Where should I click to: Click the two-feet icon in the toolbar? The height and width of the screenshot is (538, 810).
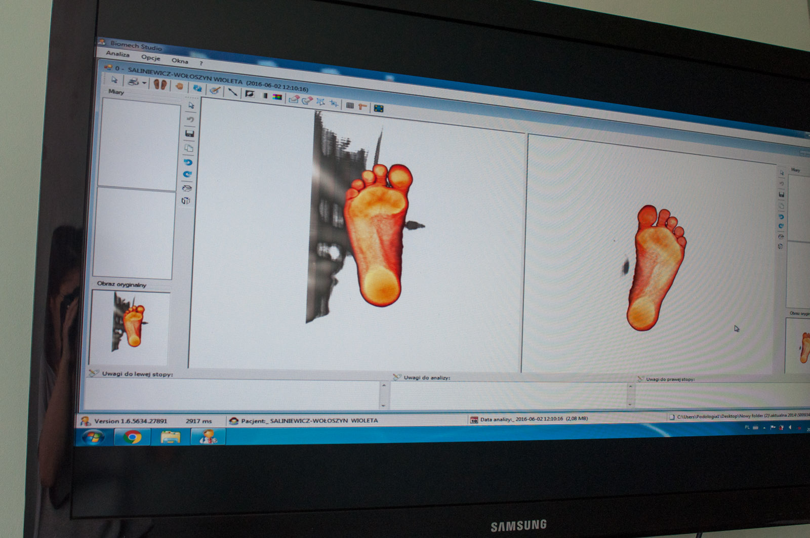(x=160, y=84)
